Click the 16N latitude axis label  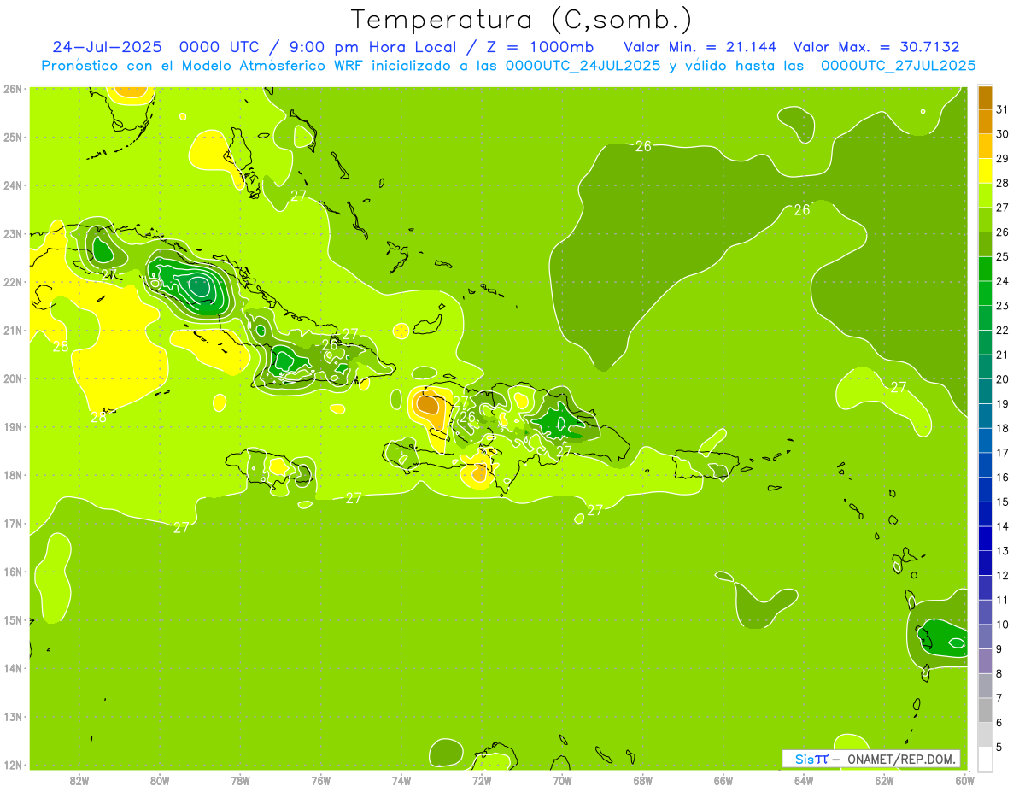coord(12,572)
